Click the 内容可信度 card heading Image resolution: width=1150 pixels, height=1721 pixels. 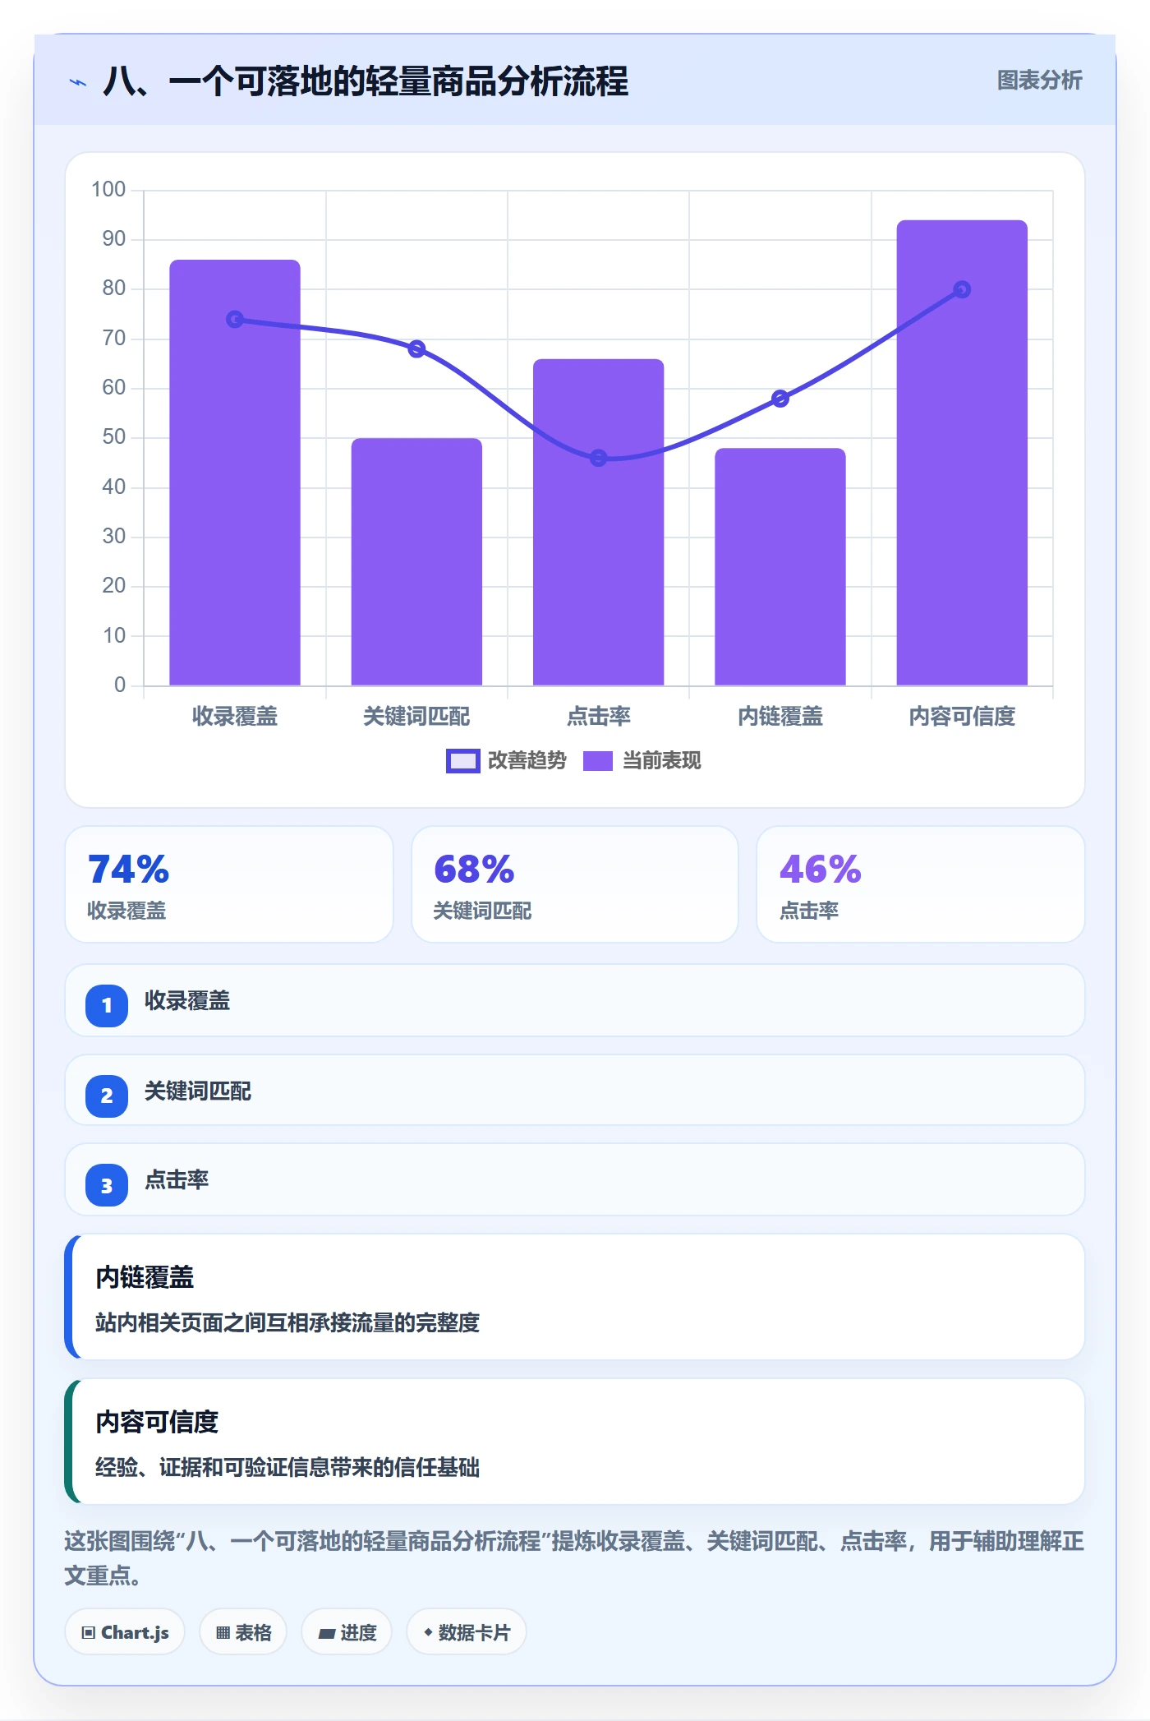157,1422
